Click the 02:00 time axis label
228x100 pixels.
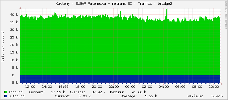coord(147,87)
